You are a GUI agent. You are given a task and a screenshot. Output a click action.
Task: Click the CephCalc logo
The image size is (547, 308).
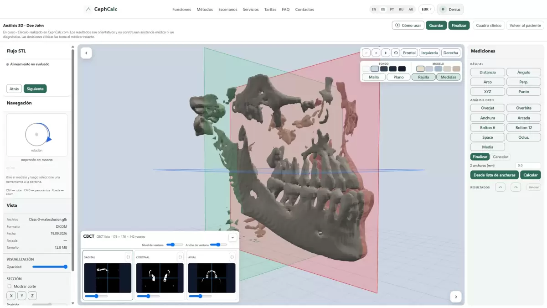point(101,9)
